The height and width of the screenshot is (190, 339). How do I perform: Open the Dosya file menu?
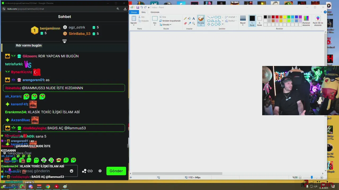click(x=134, y=12)
